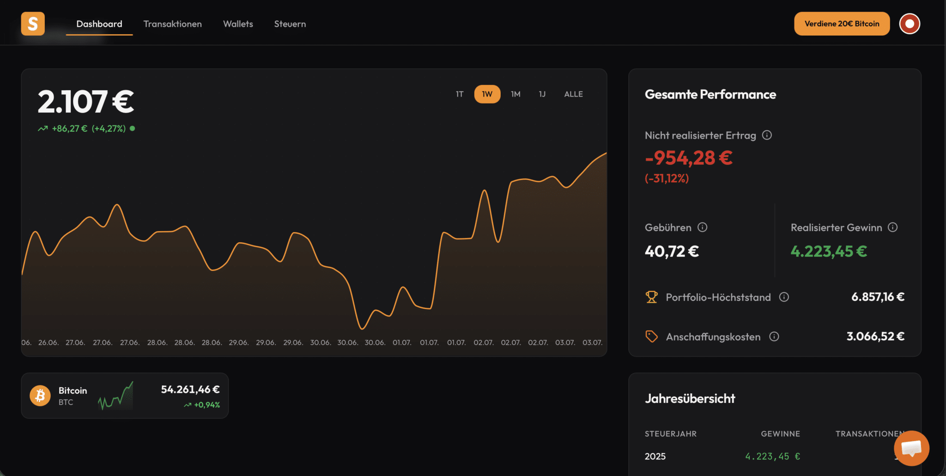Click the last 03.07. axis date label
This screenshot has width=946, height=476.
point(592,342)
